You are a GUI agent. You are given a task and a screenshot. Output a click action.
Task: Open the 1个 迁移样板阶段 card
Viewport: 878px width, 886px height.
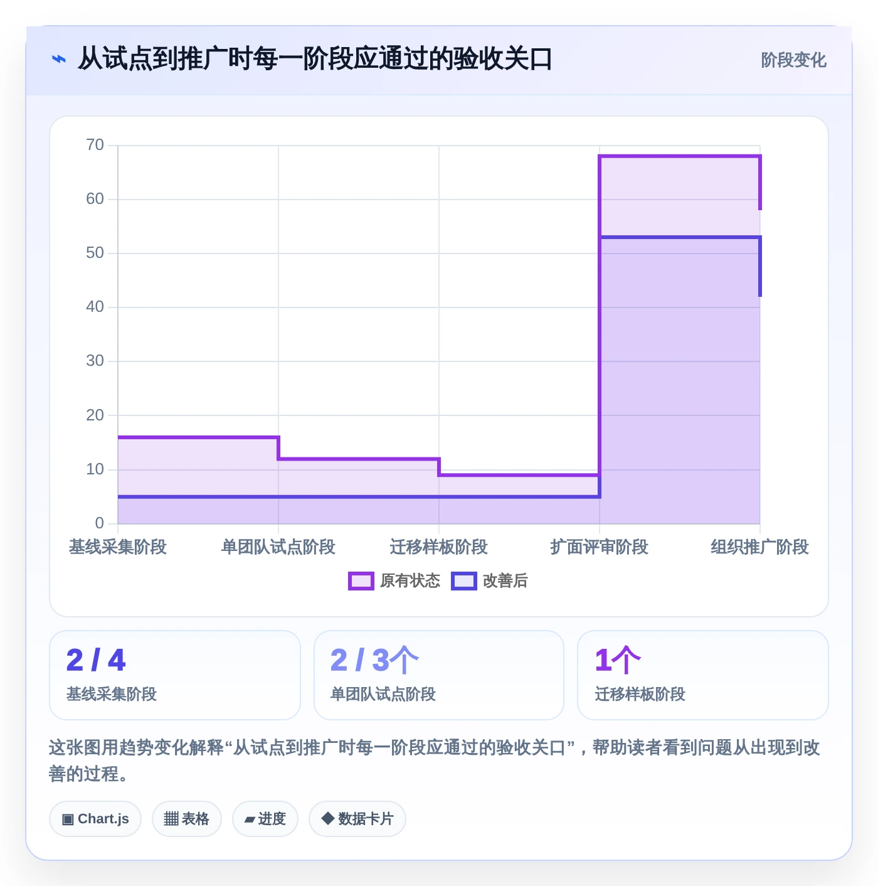[703, 675]
